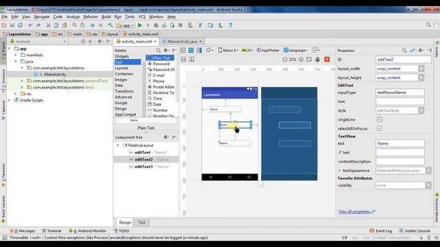Click the Zoom to Fit icon

(x=309, y=60)
